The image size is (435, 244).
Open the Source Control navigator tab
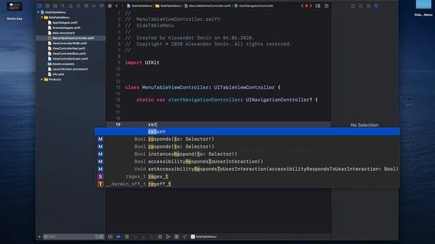coord(48,6)
